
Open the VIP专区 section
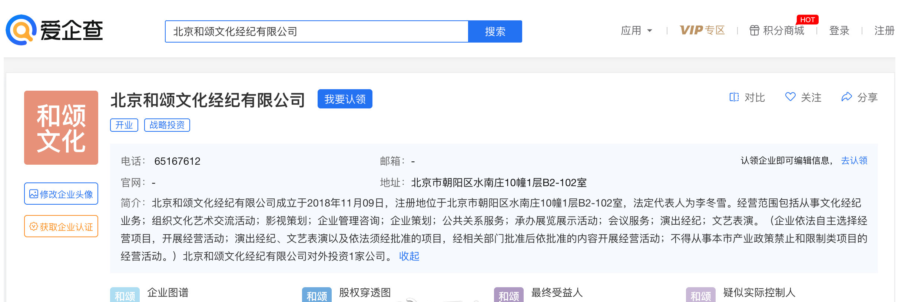pos(702,30)
